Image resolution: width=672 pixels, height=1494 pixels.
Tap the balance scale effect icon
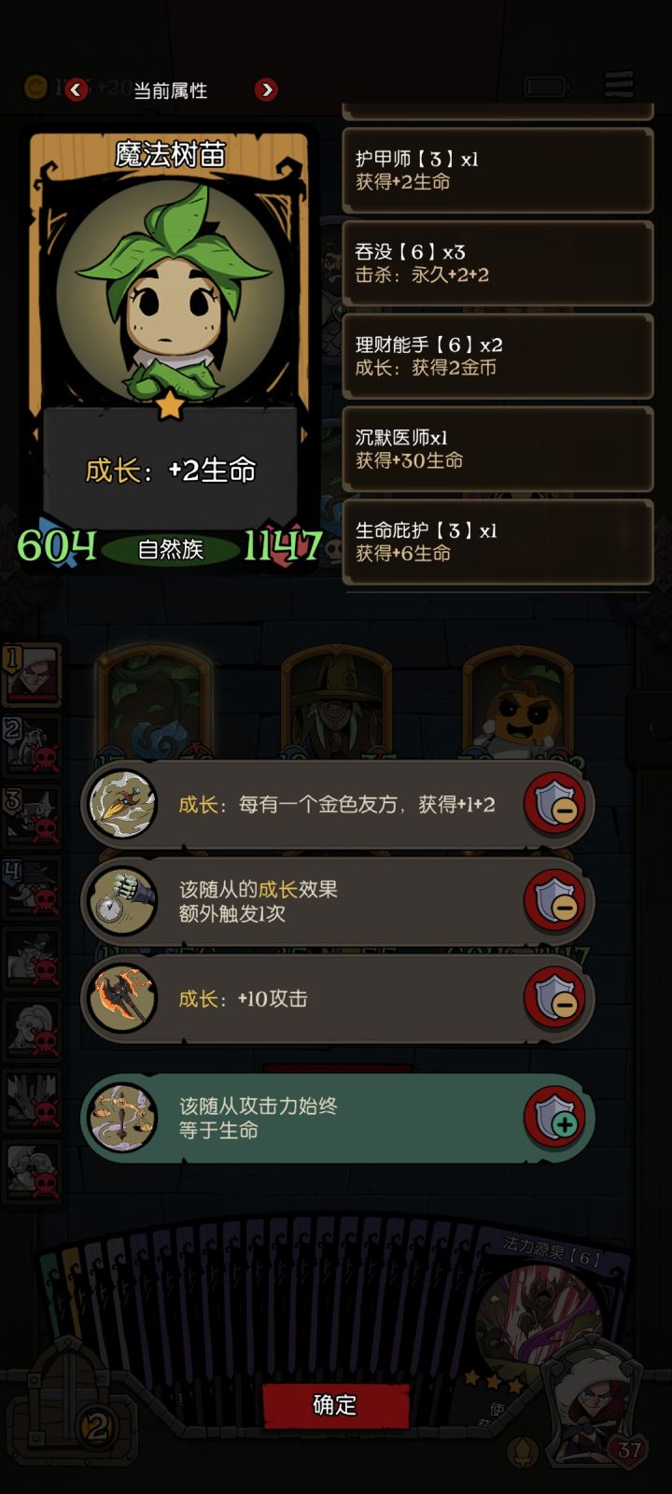[x=122, y=1118]
